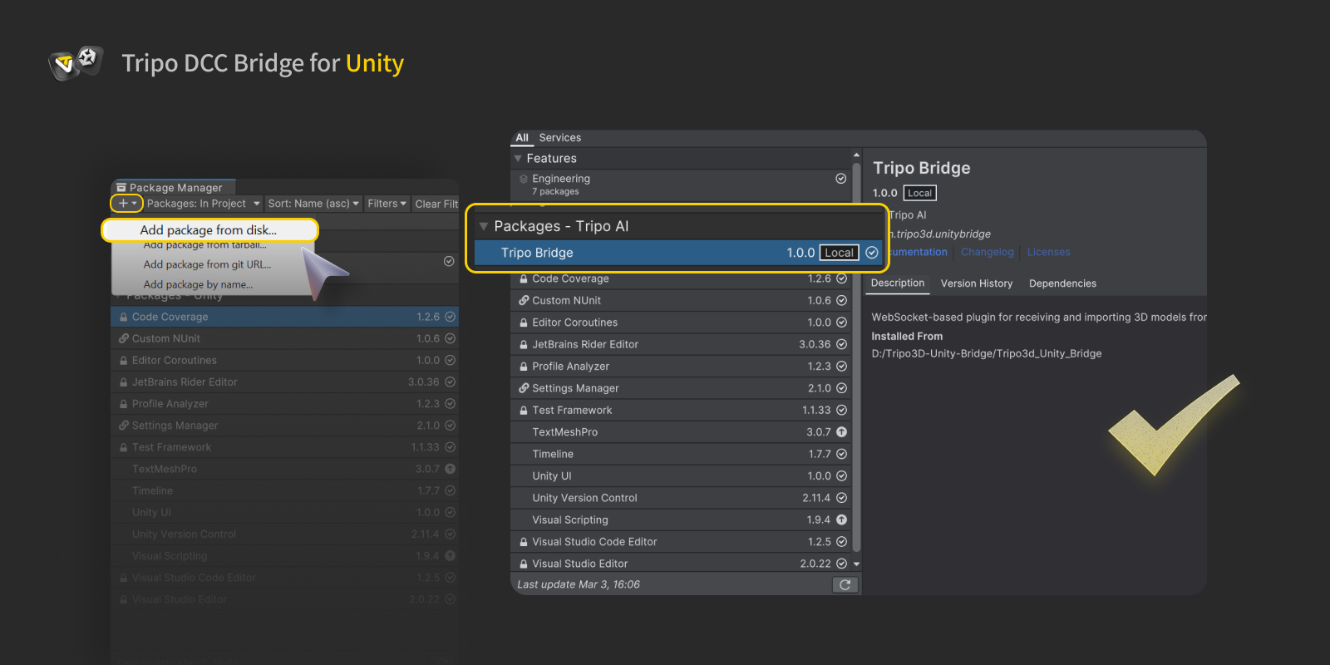Image resolution: width=1330 pixels, height=665 pixels.
Task: Click the Engineering feature checkmark icon
Action: pyautogui.click(x=840, y=179)
